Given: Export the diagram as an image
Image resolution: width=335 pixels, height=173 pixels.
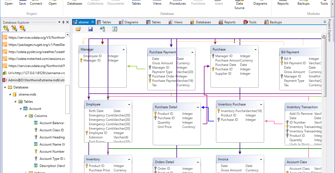Looking at the screenshot, I should 103,29.
